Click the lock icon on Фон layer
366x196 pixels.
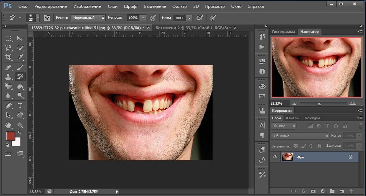pos(350,157)
